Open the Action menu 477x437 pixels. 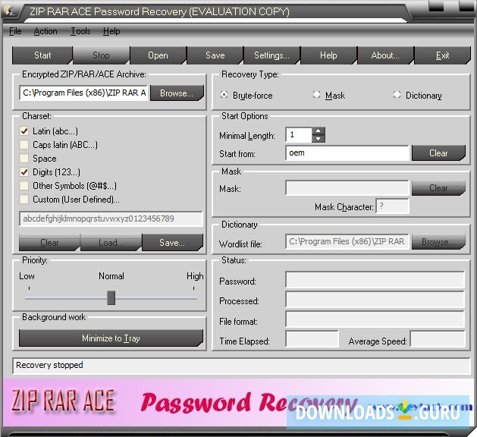coord(46,31)
